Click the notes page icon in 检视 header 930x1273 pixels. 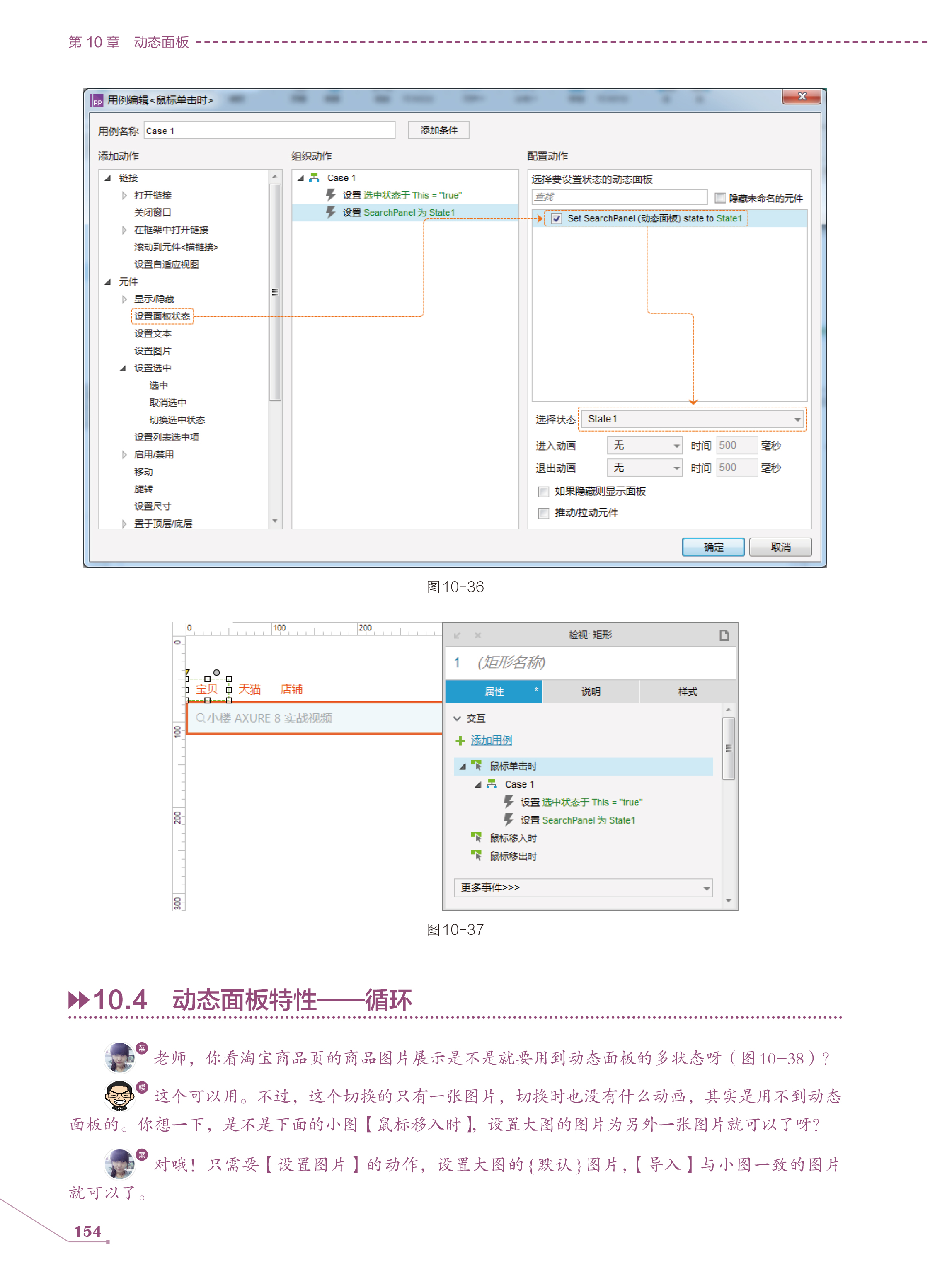tap(724, 635)
